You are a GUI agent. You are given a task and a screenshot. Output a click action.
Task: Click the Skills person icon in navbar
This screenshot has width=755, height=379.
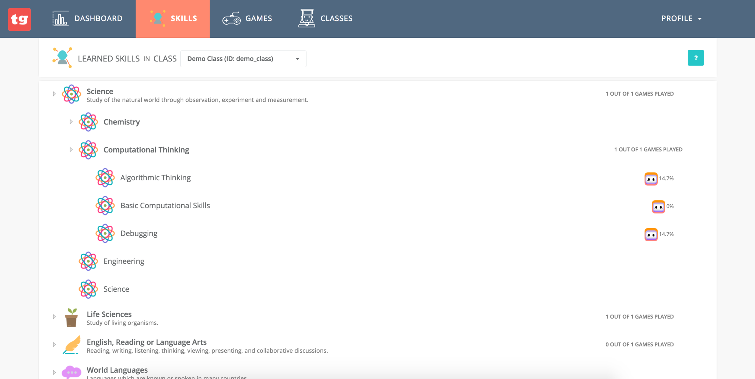[x=158, y=18]
